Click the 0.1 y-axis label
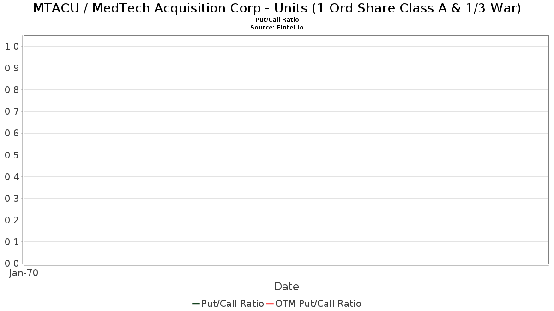The width and height of the screenshot is (554, 311). point(12,241)
